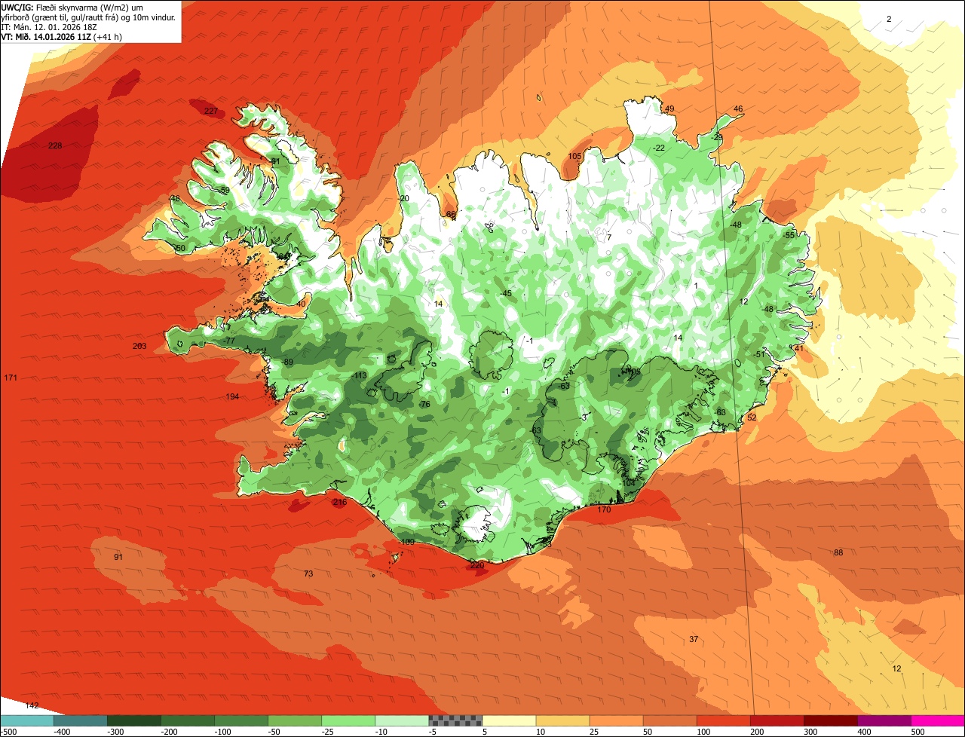This screenshot has width=965, height=737.
Task: Click the '-22' flux value over land
Action: coord(659,148)
